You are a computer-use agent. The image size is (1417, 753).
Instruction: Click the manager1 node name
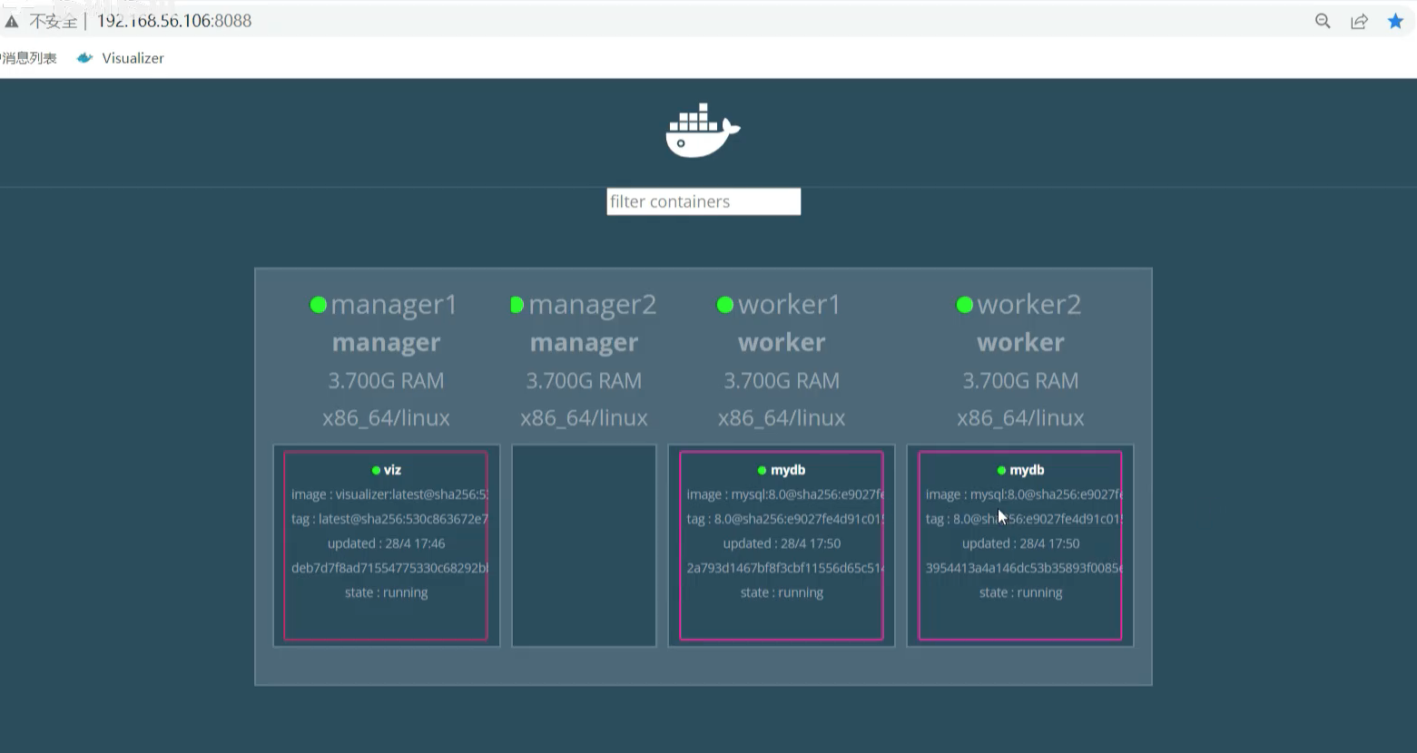coord(394,305)
